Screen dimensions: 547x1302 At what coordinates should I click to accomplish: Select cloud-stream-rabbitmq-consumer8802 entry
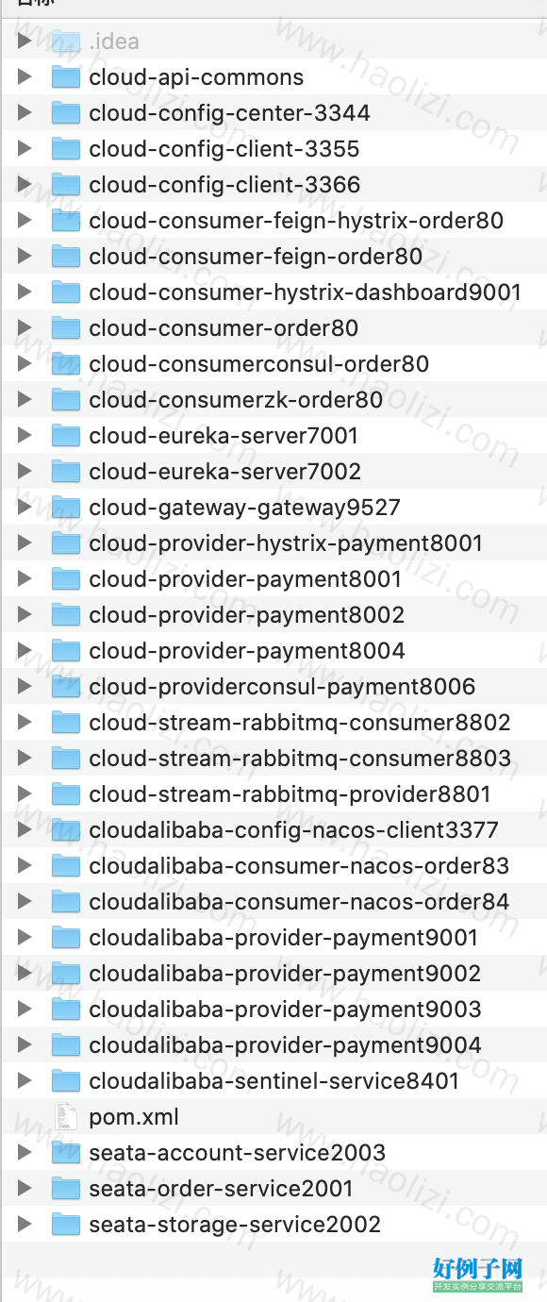[x=273, y=723]
